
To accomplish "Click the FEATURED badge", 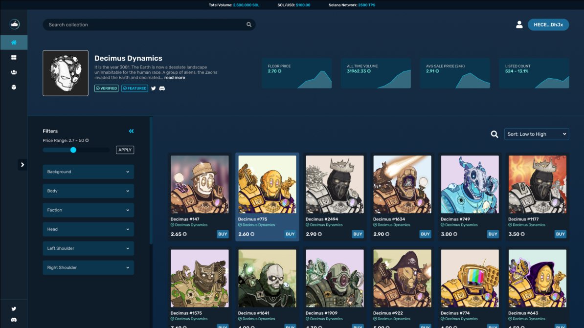I will (x=135, y=88).
